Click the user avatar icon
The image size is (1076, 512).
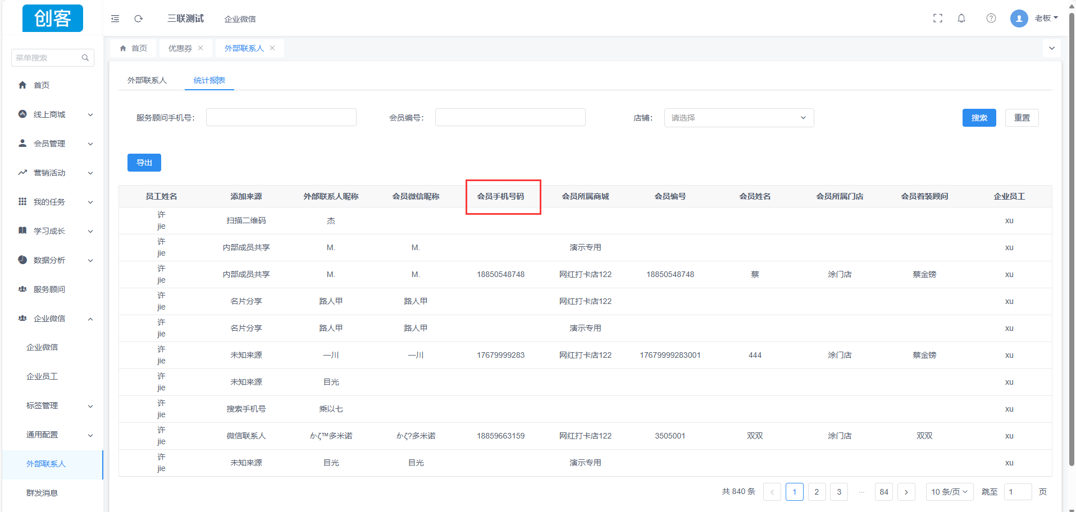1019,19
